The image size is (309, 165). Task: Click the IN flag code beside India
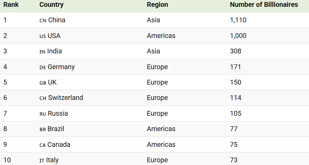pyautogui.click(x=43, y=52)
